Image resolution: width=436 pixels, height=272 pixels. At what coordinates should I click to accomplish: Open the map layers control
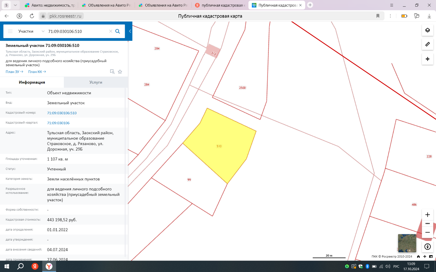point(428,30)
